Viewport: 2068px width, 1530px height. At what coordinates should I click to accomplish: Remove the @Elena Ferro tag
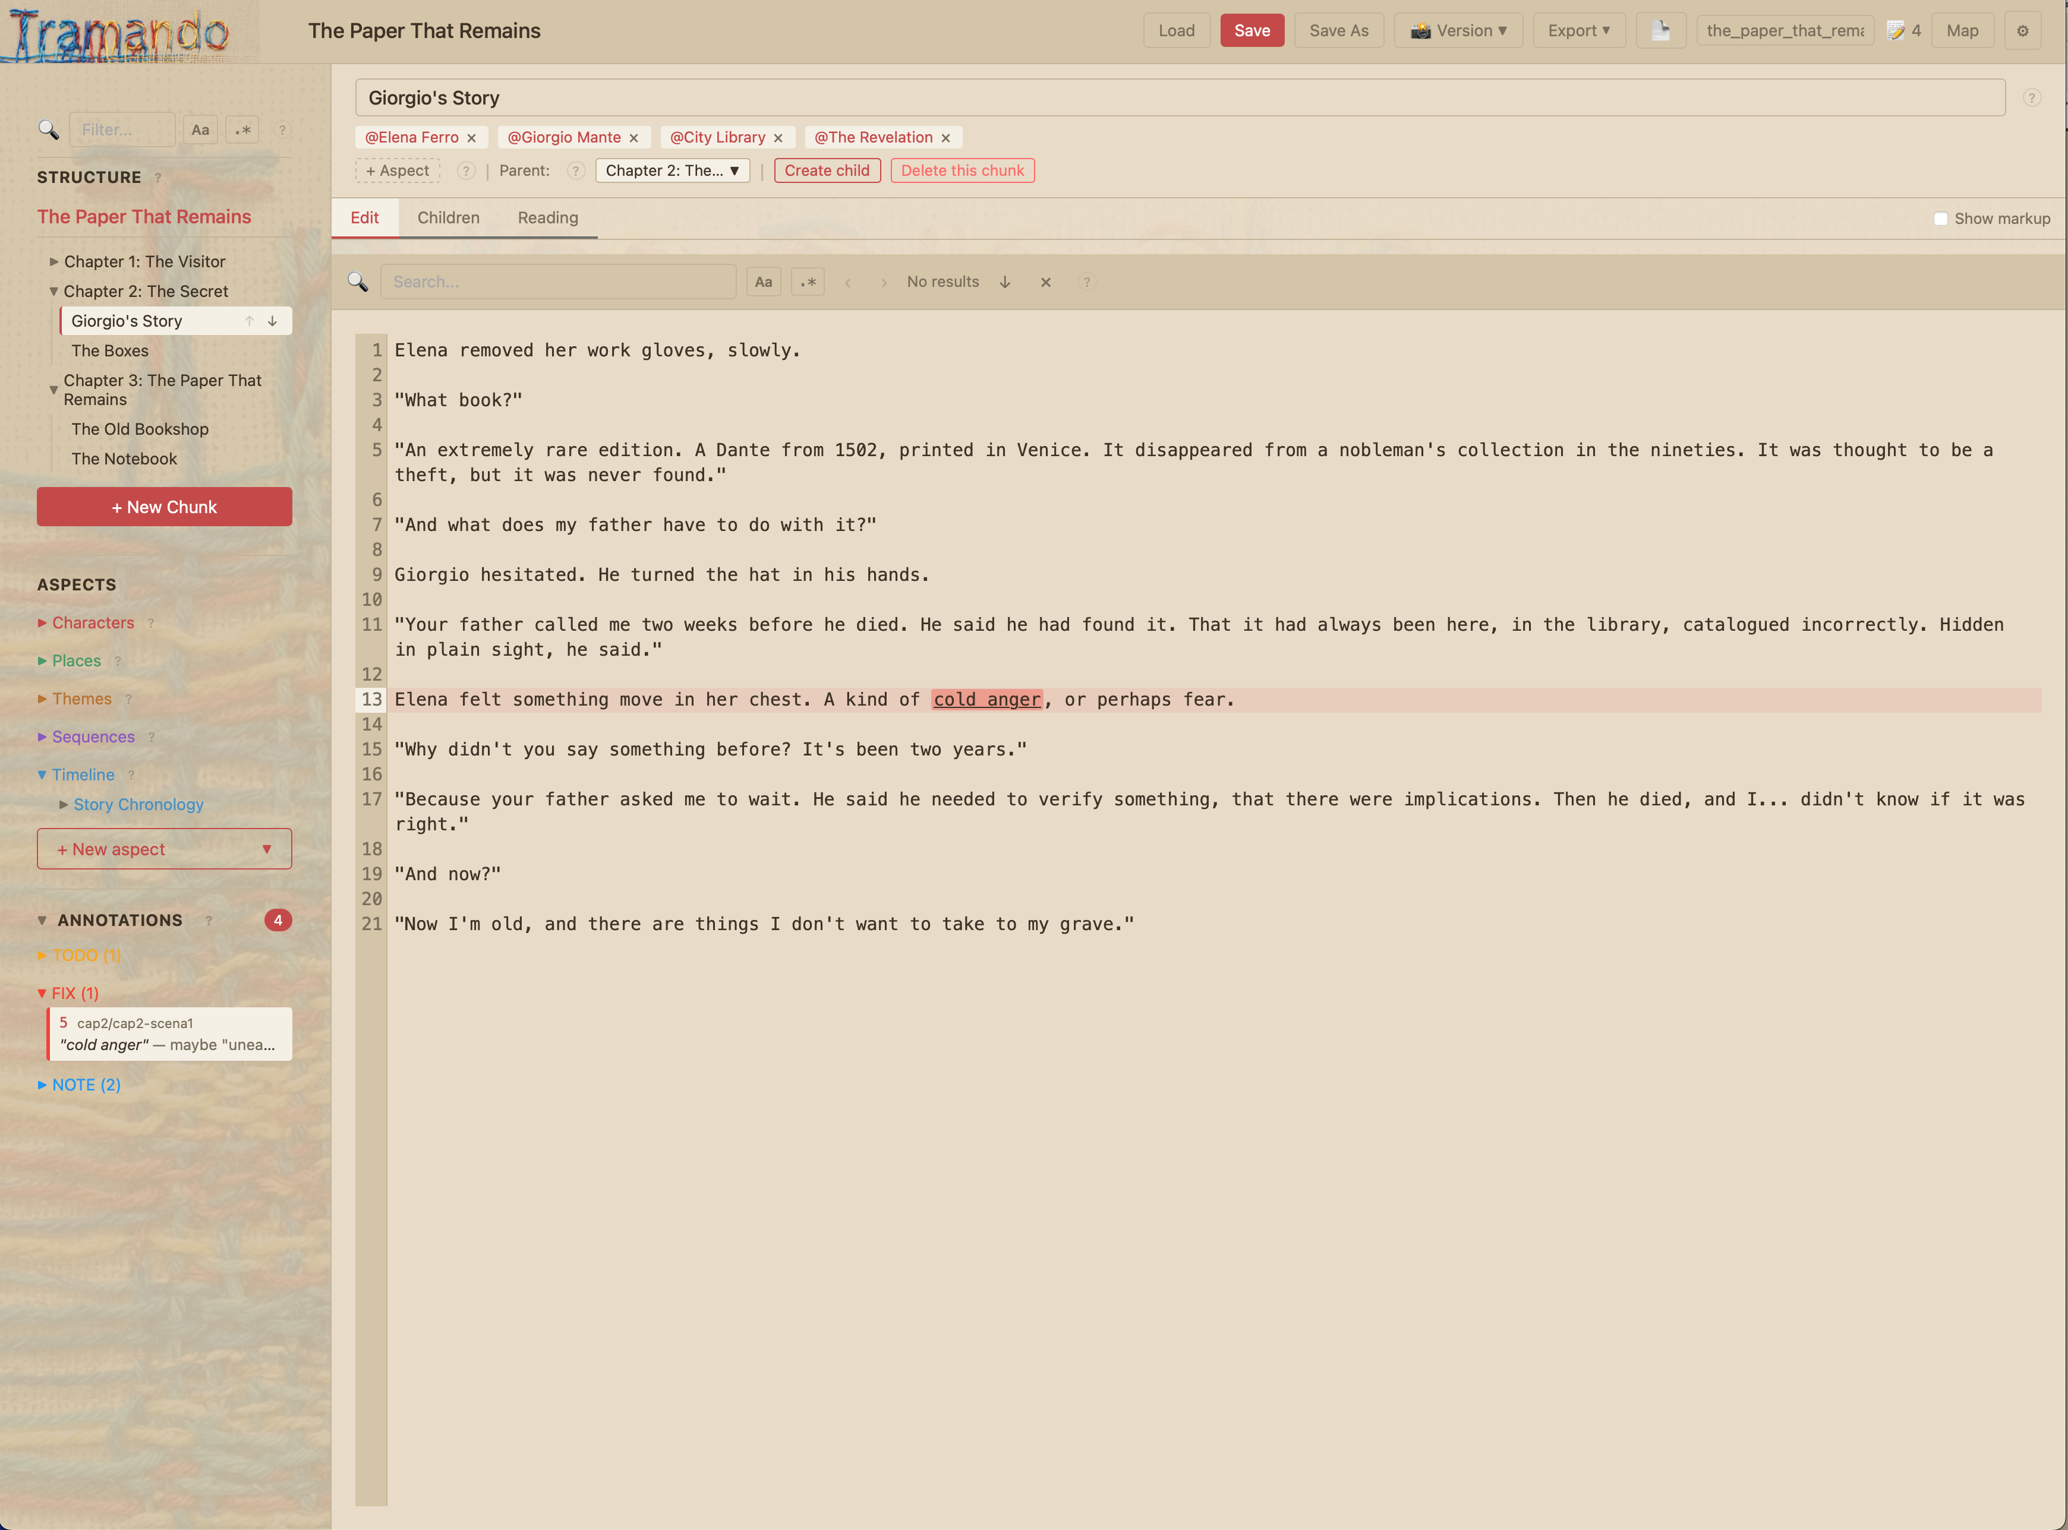tap(472, 138)
